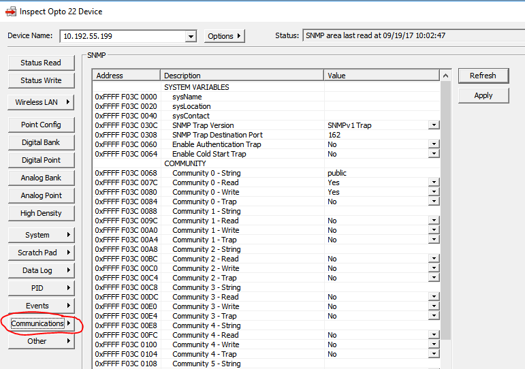The width and height of the screenshot is (525, 369).
Task: Open the Data Log submenu button
Action: (41, 270)
